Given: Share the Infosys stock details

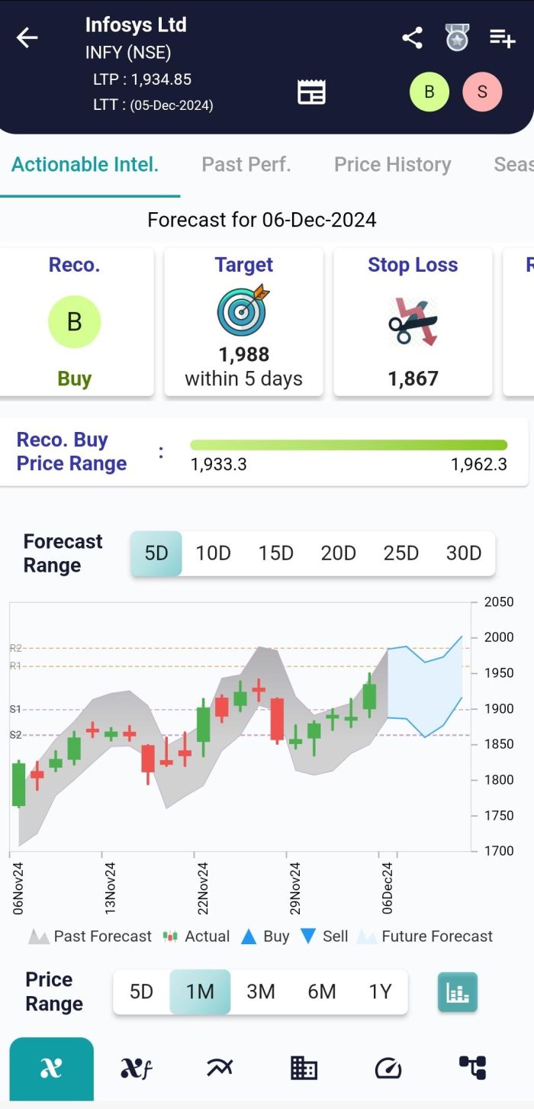Looking at the screenshot, I should tap(412, 37).
